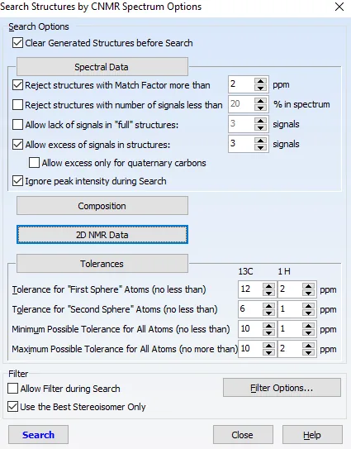The width and height of the screenshot is (351, 449).
Task: Toggle Ignore peak intensity during Search
Action: coord(17,181)
